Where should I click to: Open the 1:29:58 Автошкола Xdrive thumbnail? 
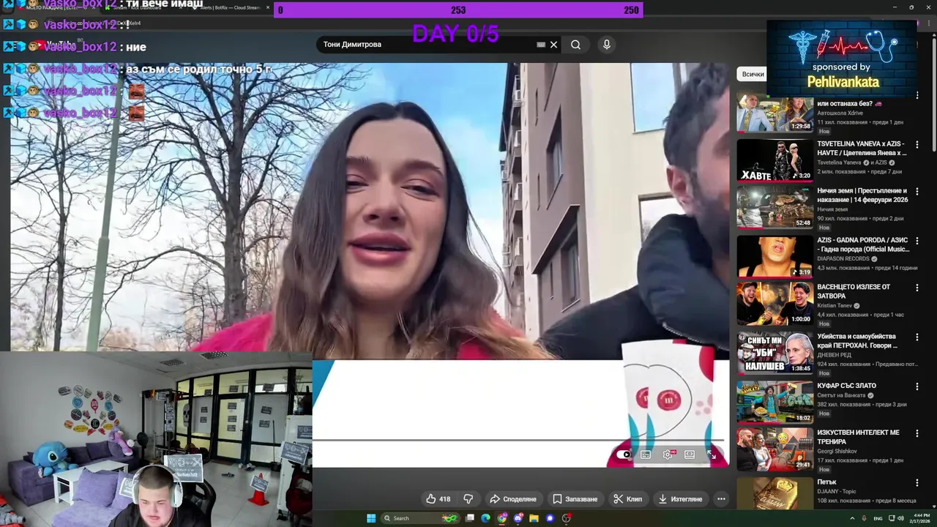coord(774,113)
